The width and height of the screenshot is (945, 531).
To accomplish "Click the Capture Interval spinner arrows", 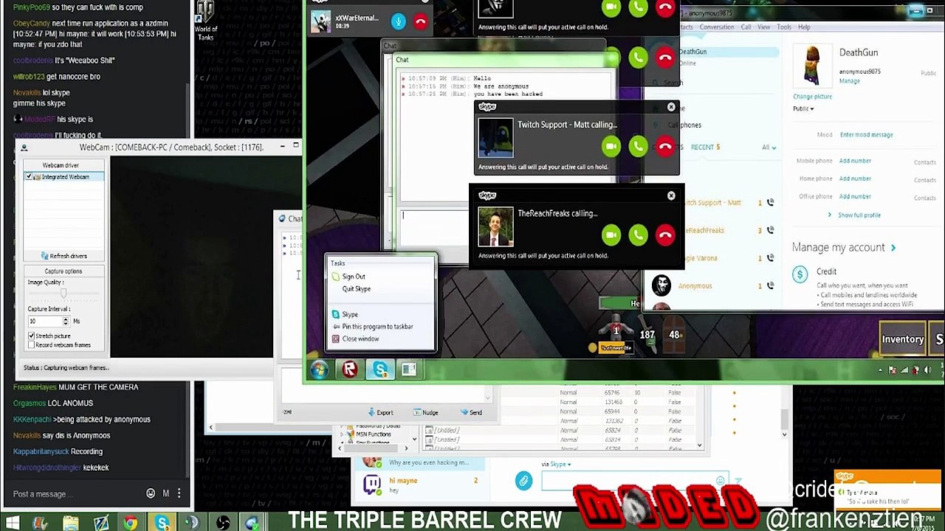I will tap(66, 322).
